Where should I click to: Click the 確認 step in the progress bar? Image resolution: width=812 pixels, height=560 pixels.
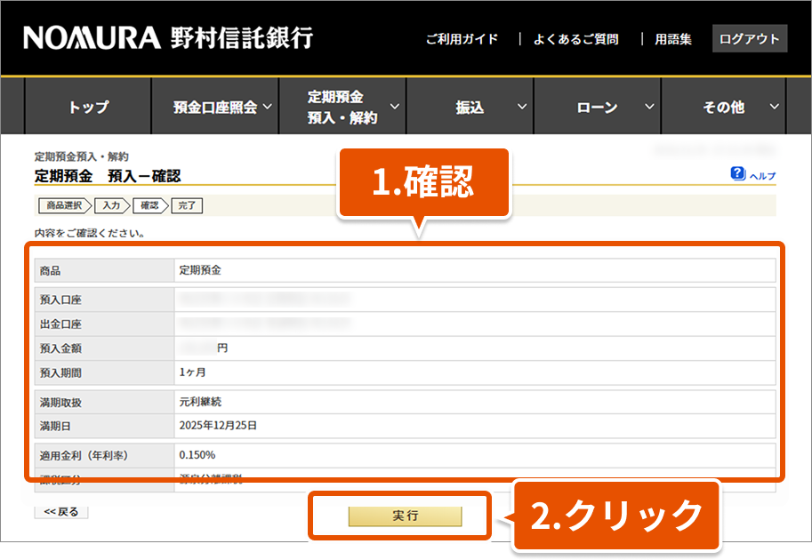149,205
